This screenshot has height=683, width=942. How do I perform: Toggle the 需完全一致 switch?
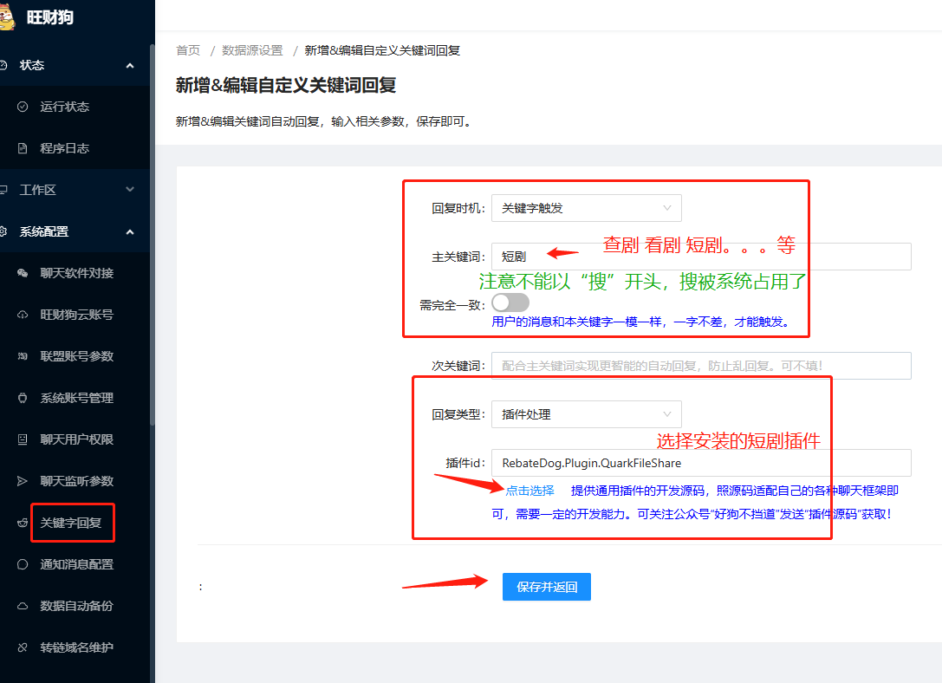click(x=510, y=302)
